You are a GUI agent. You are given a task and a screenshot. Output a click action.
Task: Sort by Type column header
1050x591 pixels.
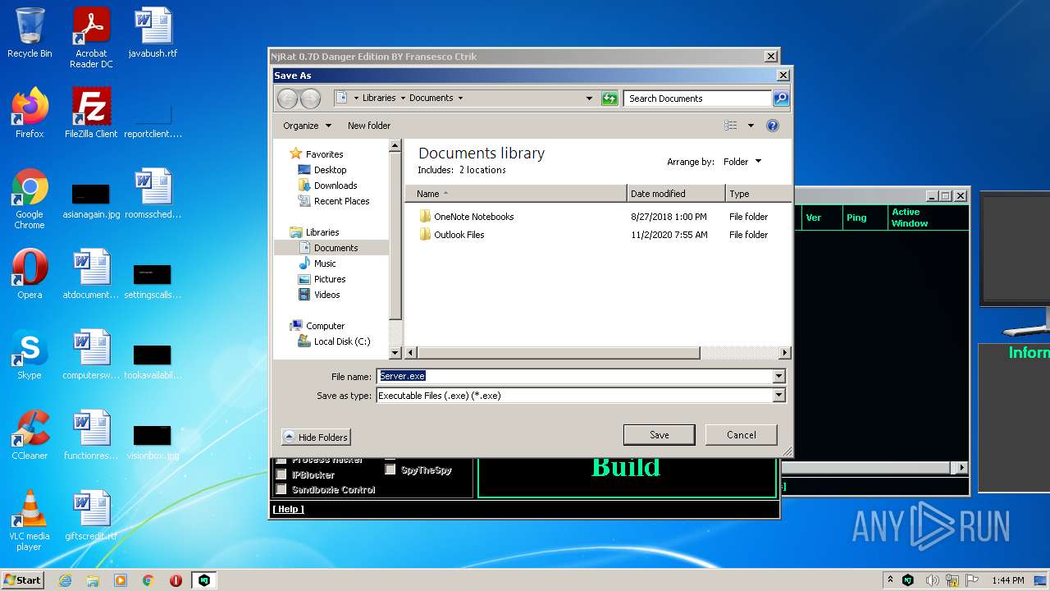point(759,194)
